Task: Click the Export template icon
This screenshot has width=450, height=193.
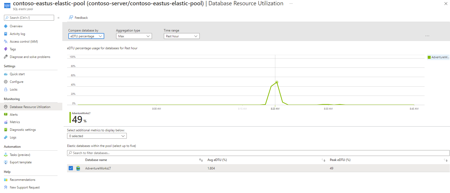Action: coord(6,162)
